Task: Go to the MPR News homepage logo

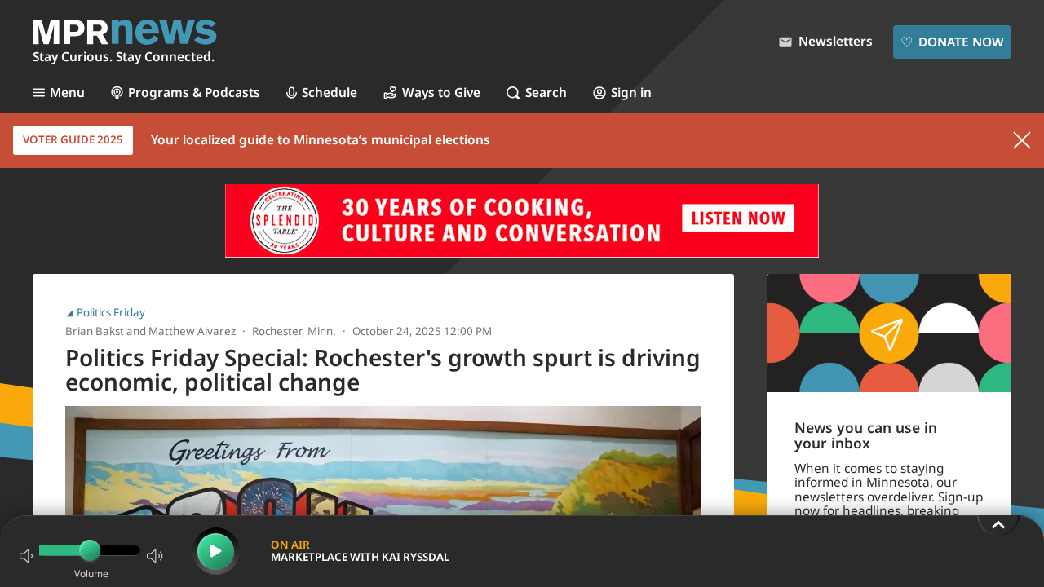Action: 125,41
